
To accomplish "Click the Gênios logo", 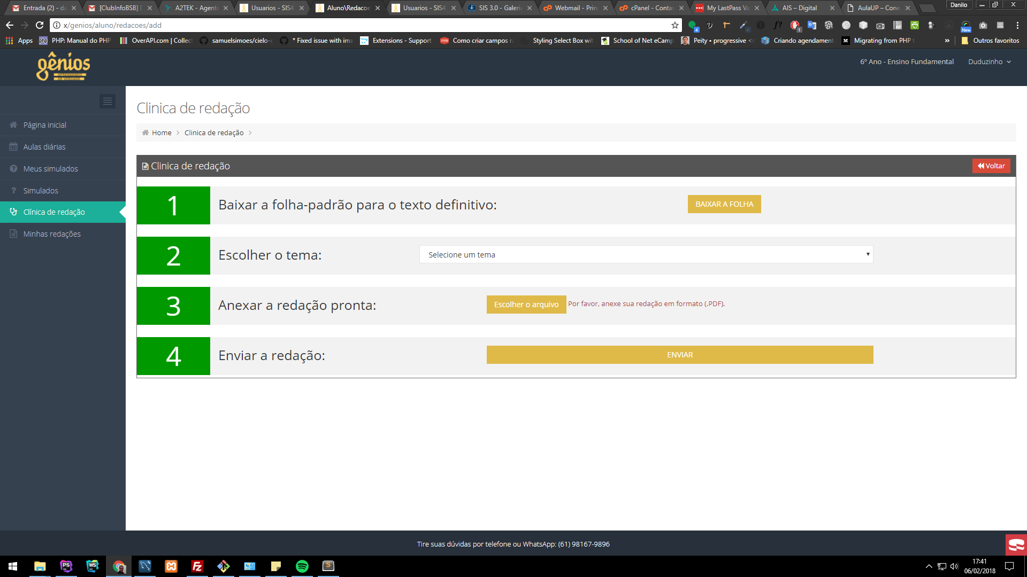I will 63,67.
